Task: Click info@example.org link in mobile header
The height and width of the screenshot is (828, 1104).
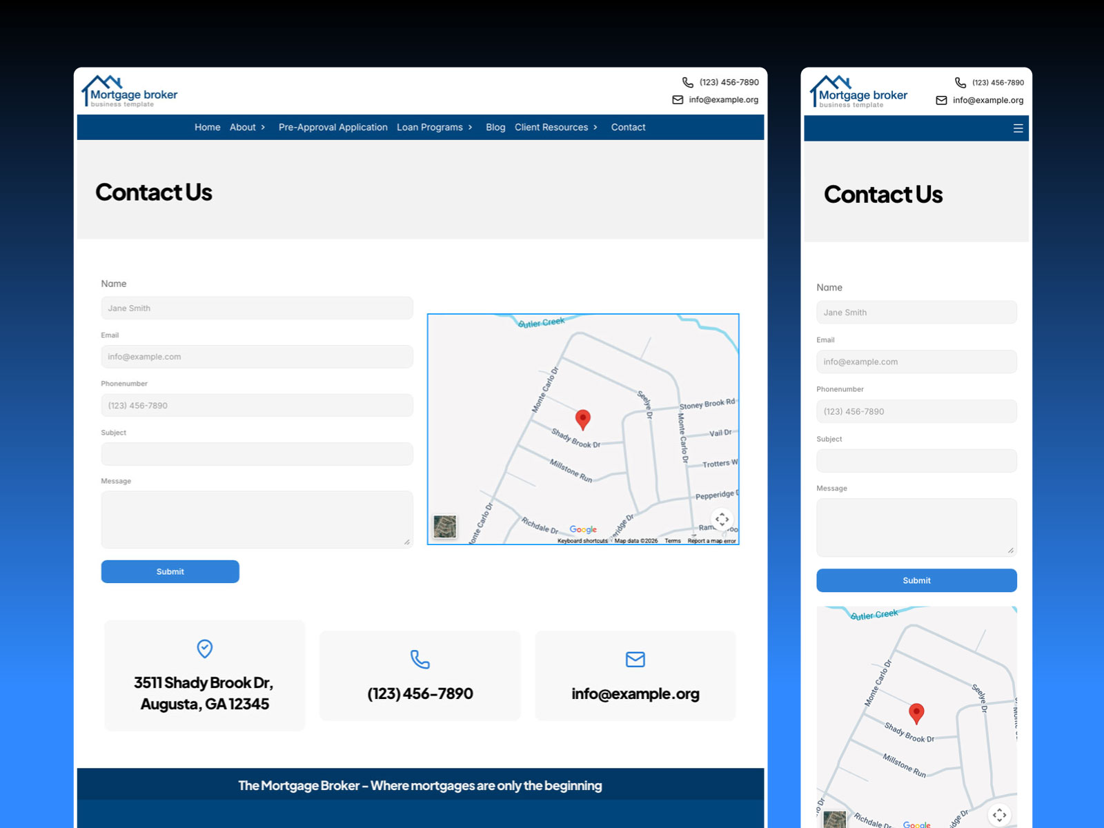Action: [x=988, y=101]
